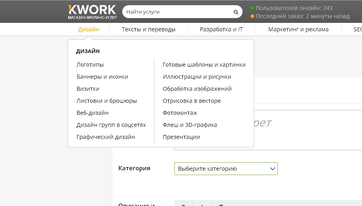Open 'Тексты и переводы' category menu
The height and width of the screenshot is (206, 362).
(x=149, y=29)
